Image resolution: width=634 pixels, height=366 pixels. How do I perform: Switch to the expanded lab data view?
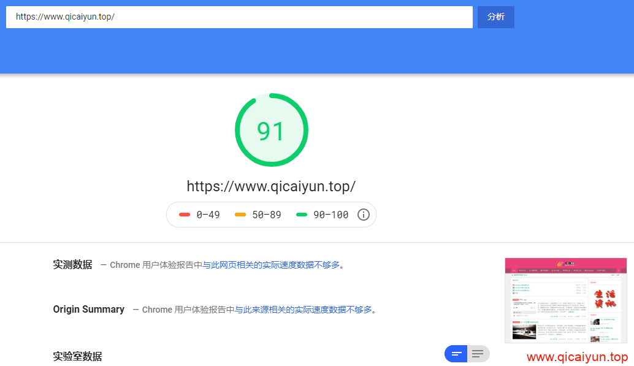point(479,354)
